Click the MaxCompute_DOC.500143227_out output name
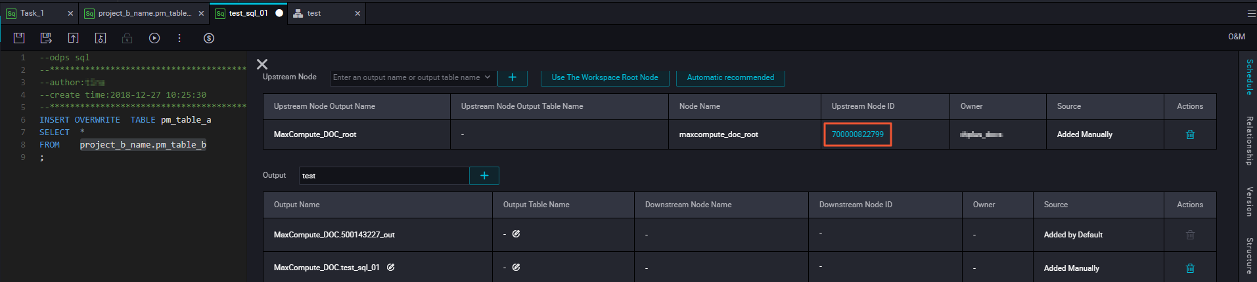Viewport: 1257px width, 282px height. (x=334, y=235)
